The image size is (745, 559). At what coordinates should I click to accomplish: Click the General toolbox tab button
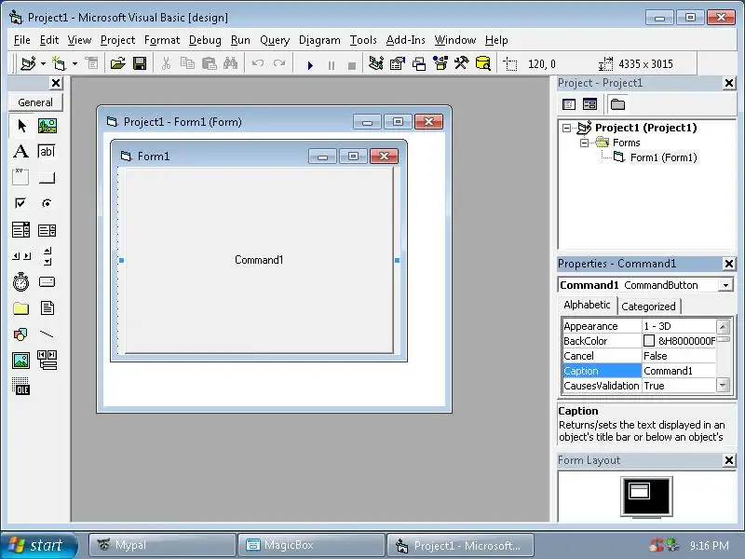(35, 102)
